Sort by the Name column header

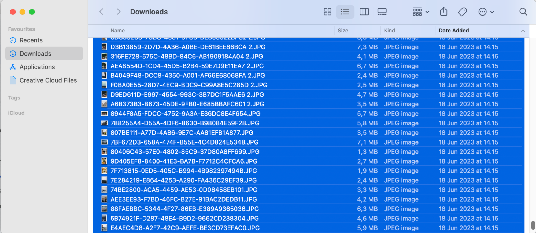click(x=118, y=31)
